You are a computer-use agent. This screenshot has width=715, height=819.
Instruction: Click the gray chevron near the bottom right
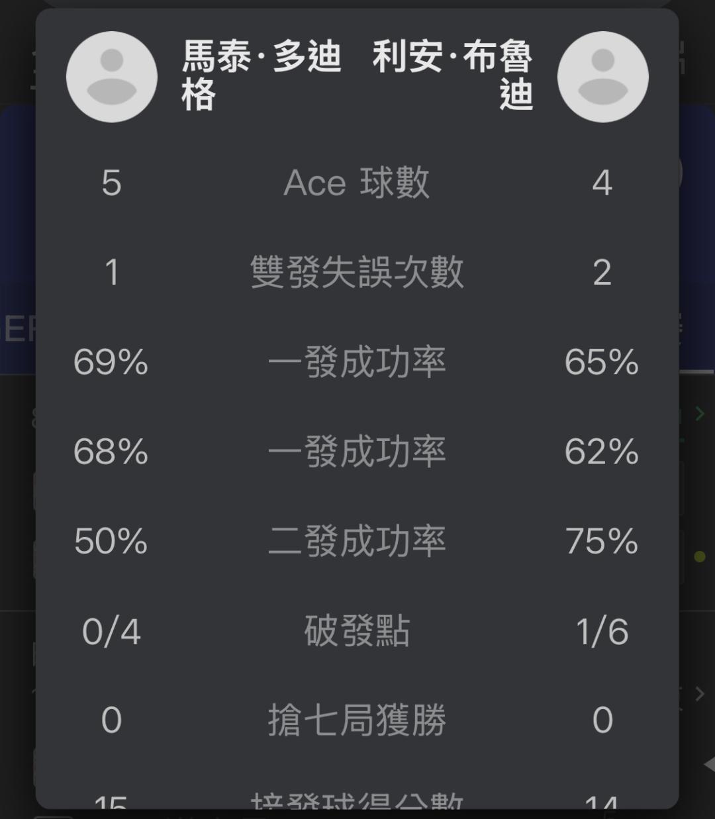pos(700,693)
